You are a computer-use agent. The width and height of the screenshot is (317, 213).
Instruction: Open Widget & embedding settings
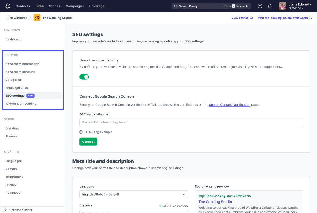point(21,104)
